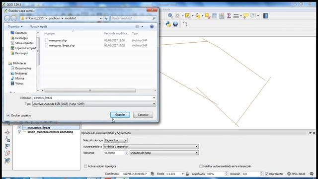Select the Measure Line tool
The width and height of the screenshot is (318, 179).
[x=236, y=16]
